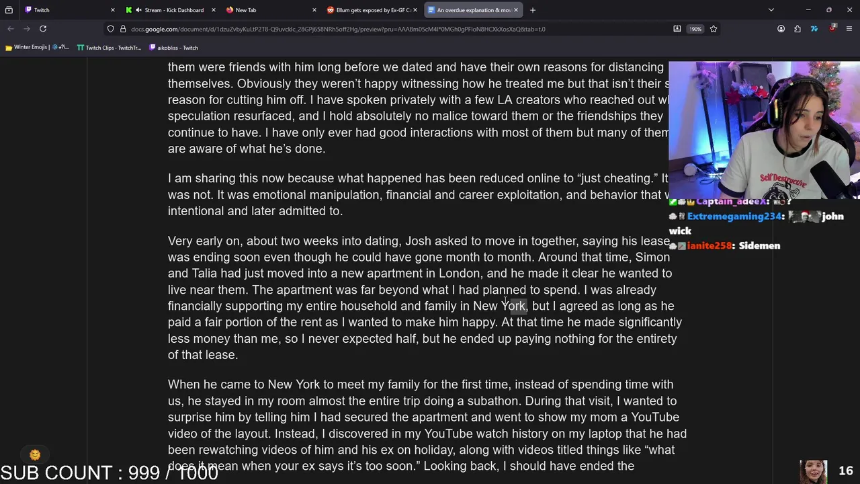Open the Firefox View icon
The image size is (860, 484).
tap(9, 10)
